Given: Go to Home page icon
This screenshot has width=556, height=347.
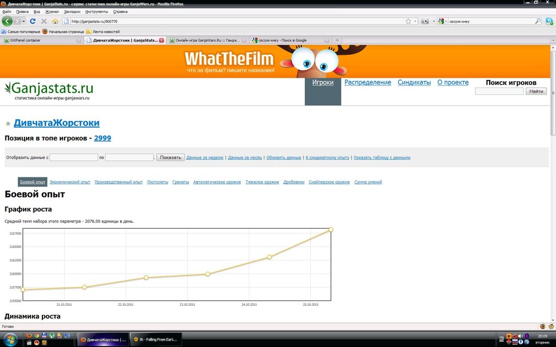Looking at the screenshot, I should [55, 22].
